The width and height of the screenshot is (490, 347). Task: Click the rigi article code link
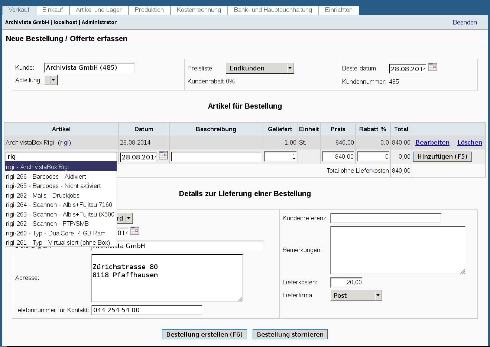tap(64, 142)
